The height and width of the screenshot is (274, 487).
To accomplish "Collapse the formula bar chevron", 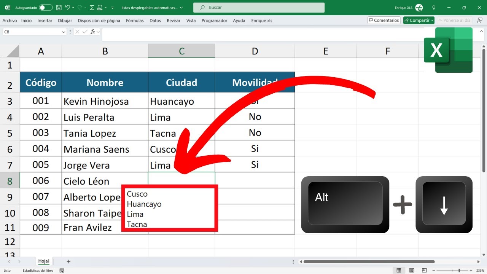I will (481, 32).
